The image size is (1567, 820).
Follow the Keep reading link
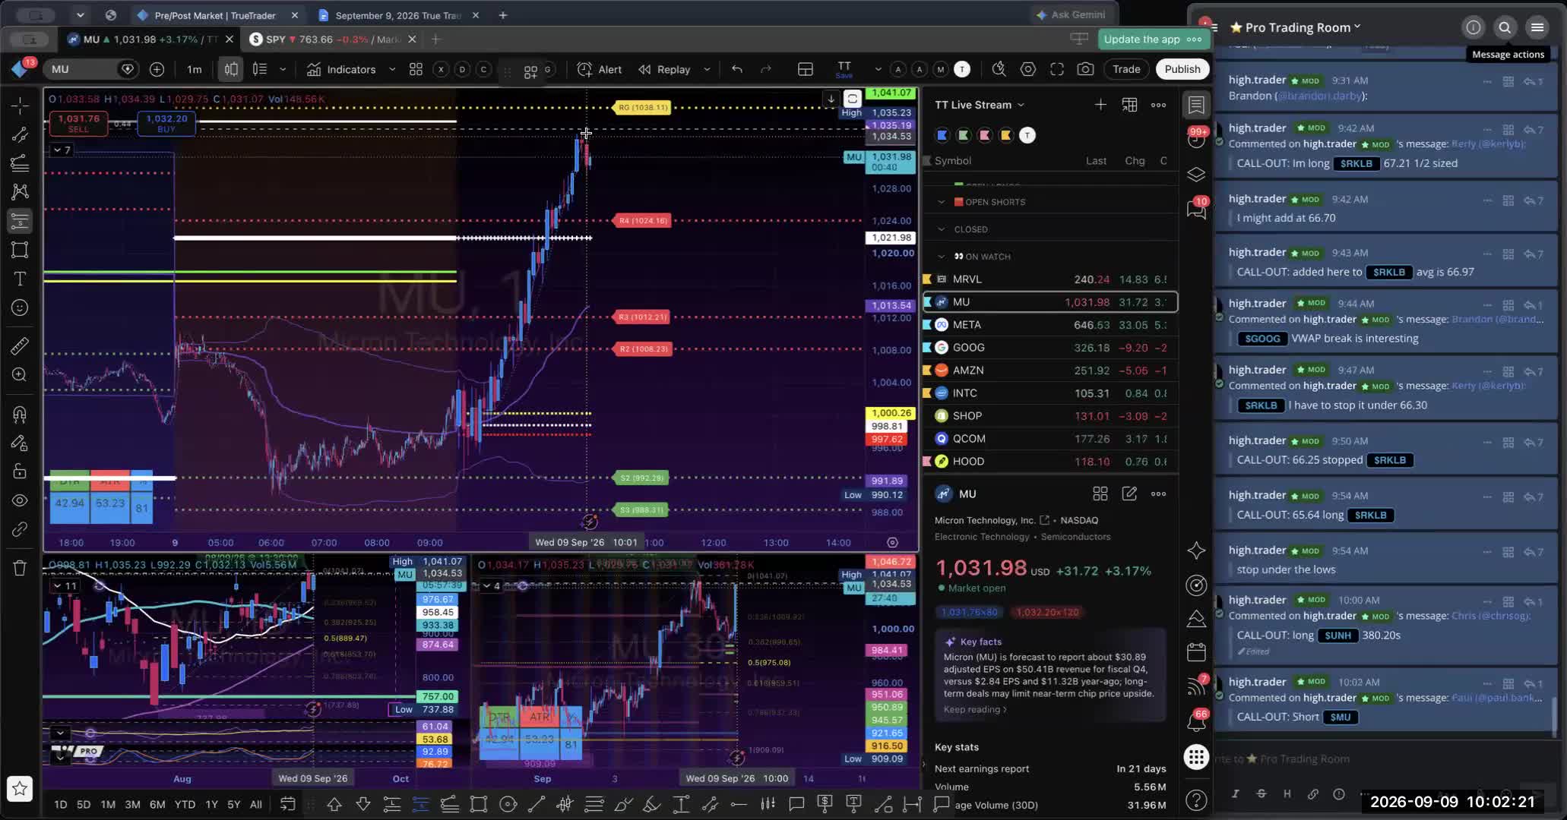click(975, 710)
